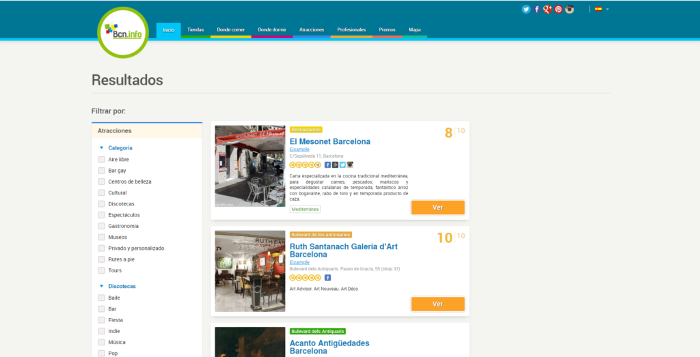Screen dimensions: 700x357
Task: Click El Mesonet's star rating icons
Action: (306, 165)
